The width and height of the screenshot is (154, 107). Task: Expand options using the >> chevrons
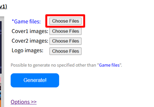click(33, 102)
